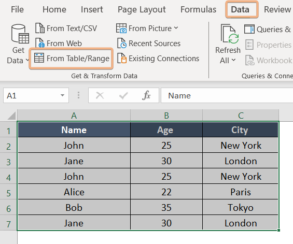Select From Text/CSV import icon

tap(40, 28)
